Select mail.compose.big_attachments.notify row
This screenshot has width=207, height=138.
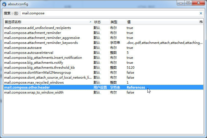coord(104,63)
